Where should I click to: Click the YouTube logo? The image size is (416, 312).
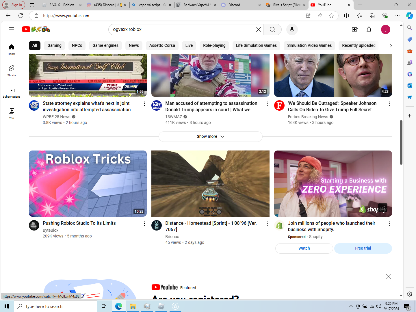point(36,29)
